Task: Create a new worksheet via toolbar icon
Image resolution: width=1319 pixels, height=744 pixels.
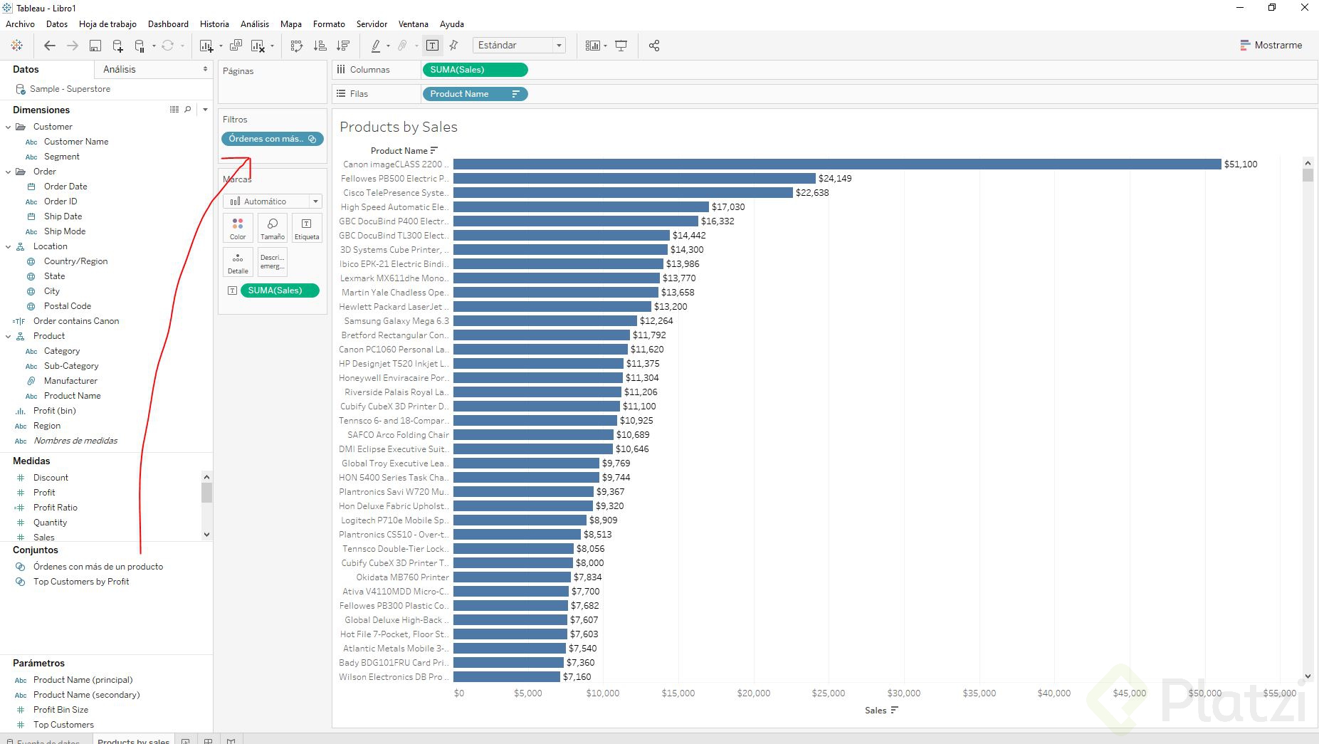Action: point(206,46)
